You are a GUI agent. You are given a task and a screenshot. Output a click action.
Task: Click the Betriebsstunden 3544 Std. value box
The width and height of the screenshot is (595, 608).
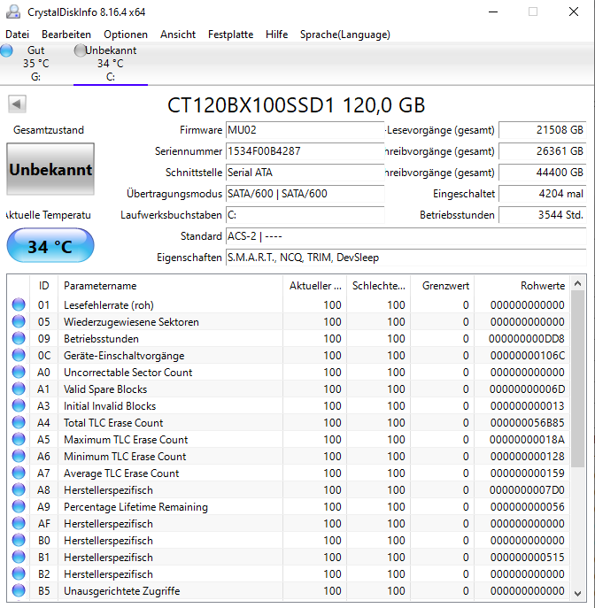click(x=542, y=215)
